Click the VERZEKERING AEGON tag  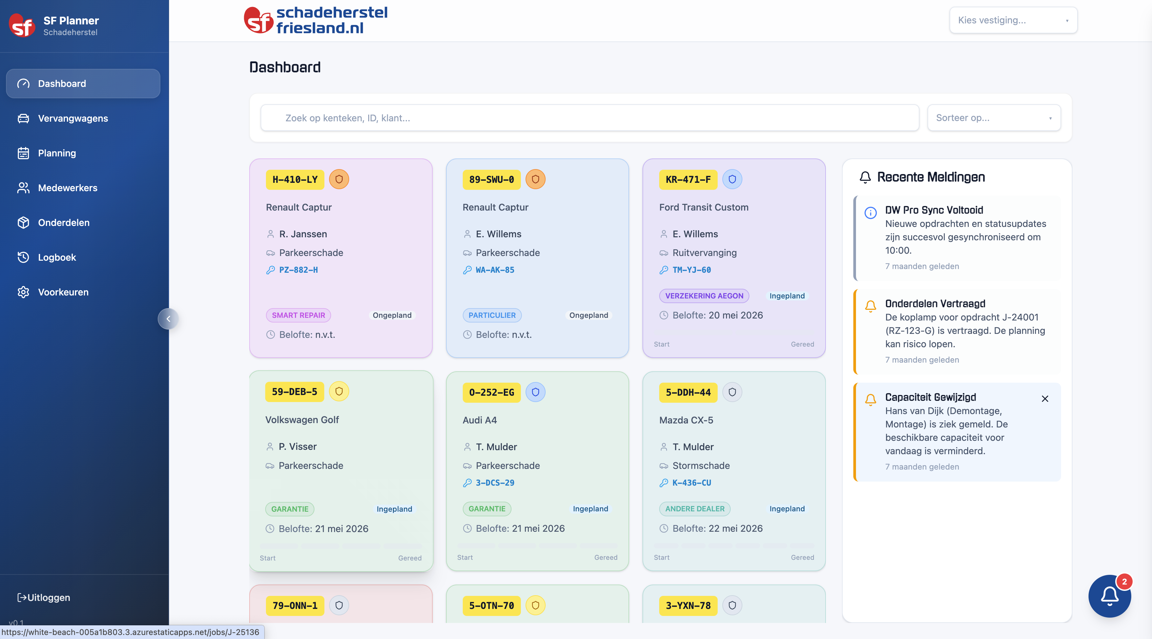coord(704,296)
